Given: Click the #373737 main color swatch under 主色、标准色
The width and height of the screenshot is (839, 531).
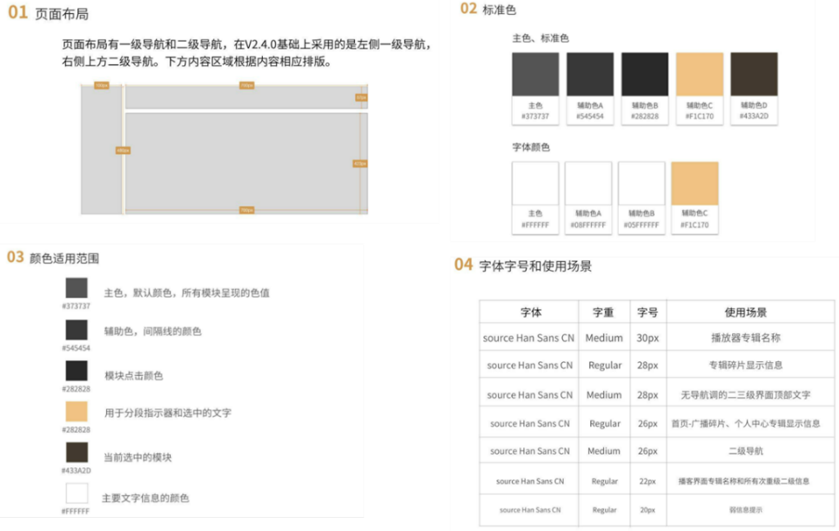Looking at the screenshot, I should pyautogui.click(x=535, y=75).
